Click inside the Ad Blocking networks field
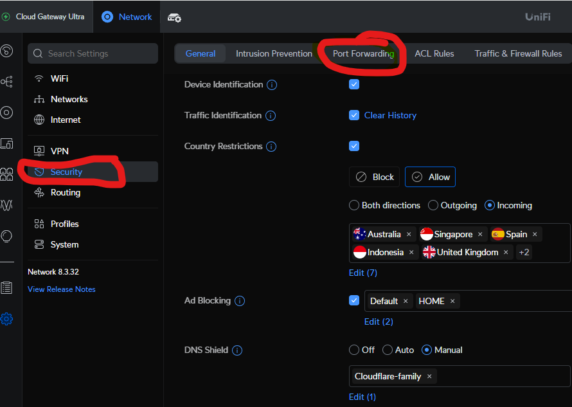Screen dimensions: 572x407 click(x=468, y=301)
